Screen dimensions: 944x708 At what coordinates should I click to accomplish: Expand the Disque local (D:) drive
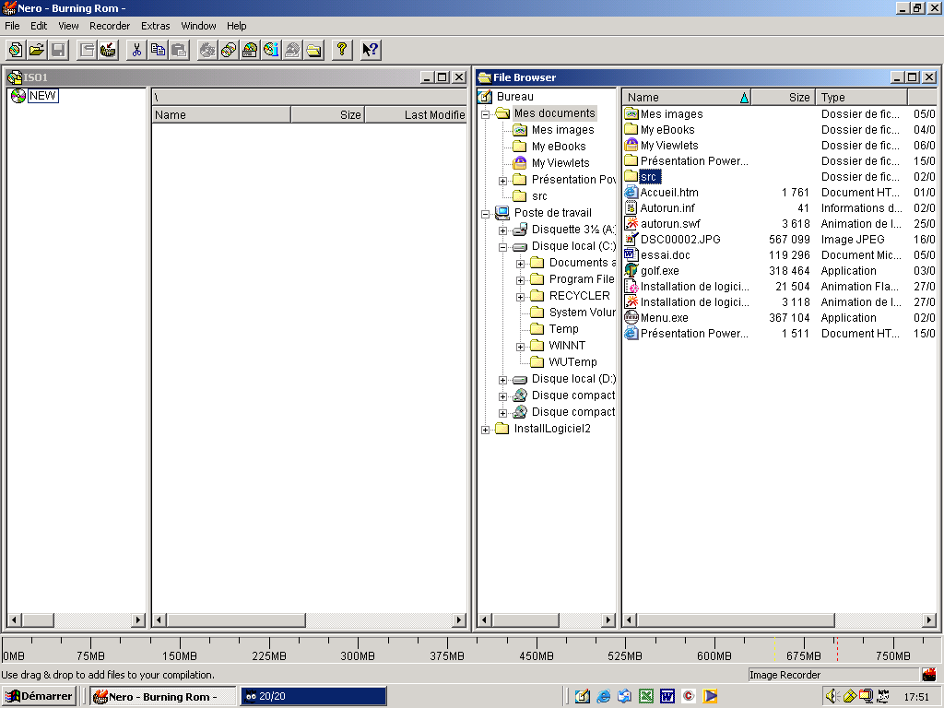click(x=502, y=380)
